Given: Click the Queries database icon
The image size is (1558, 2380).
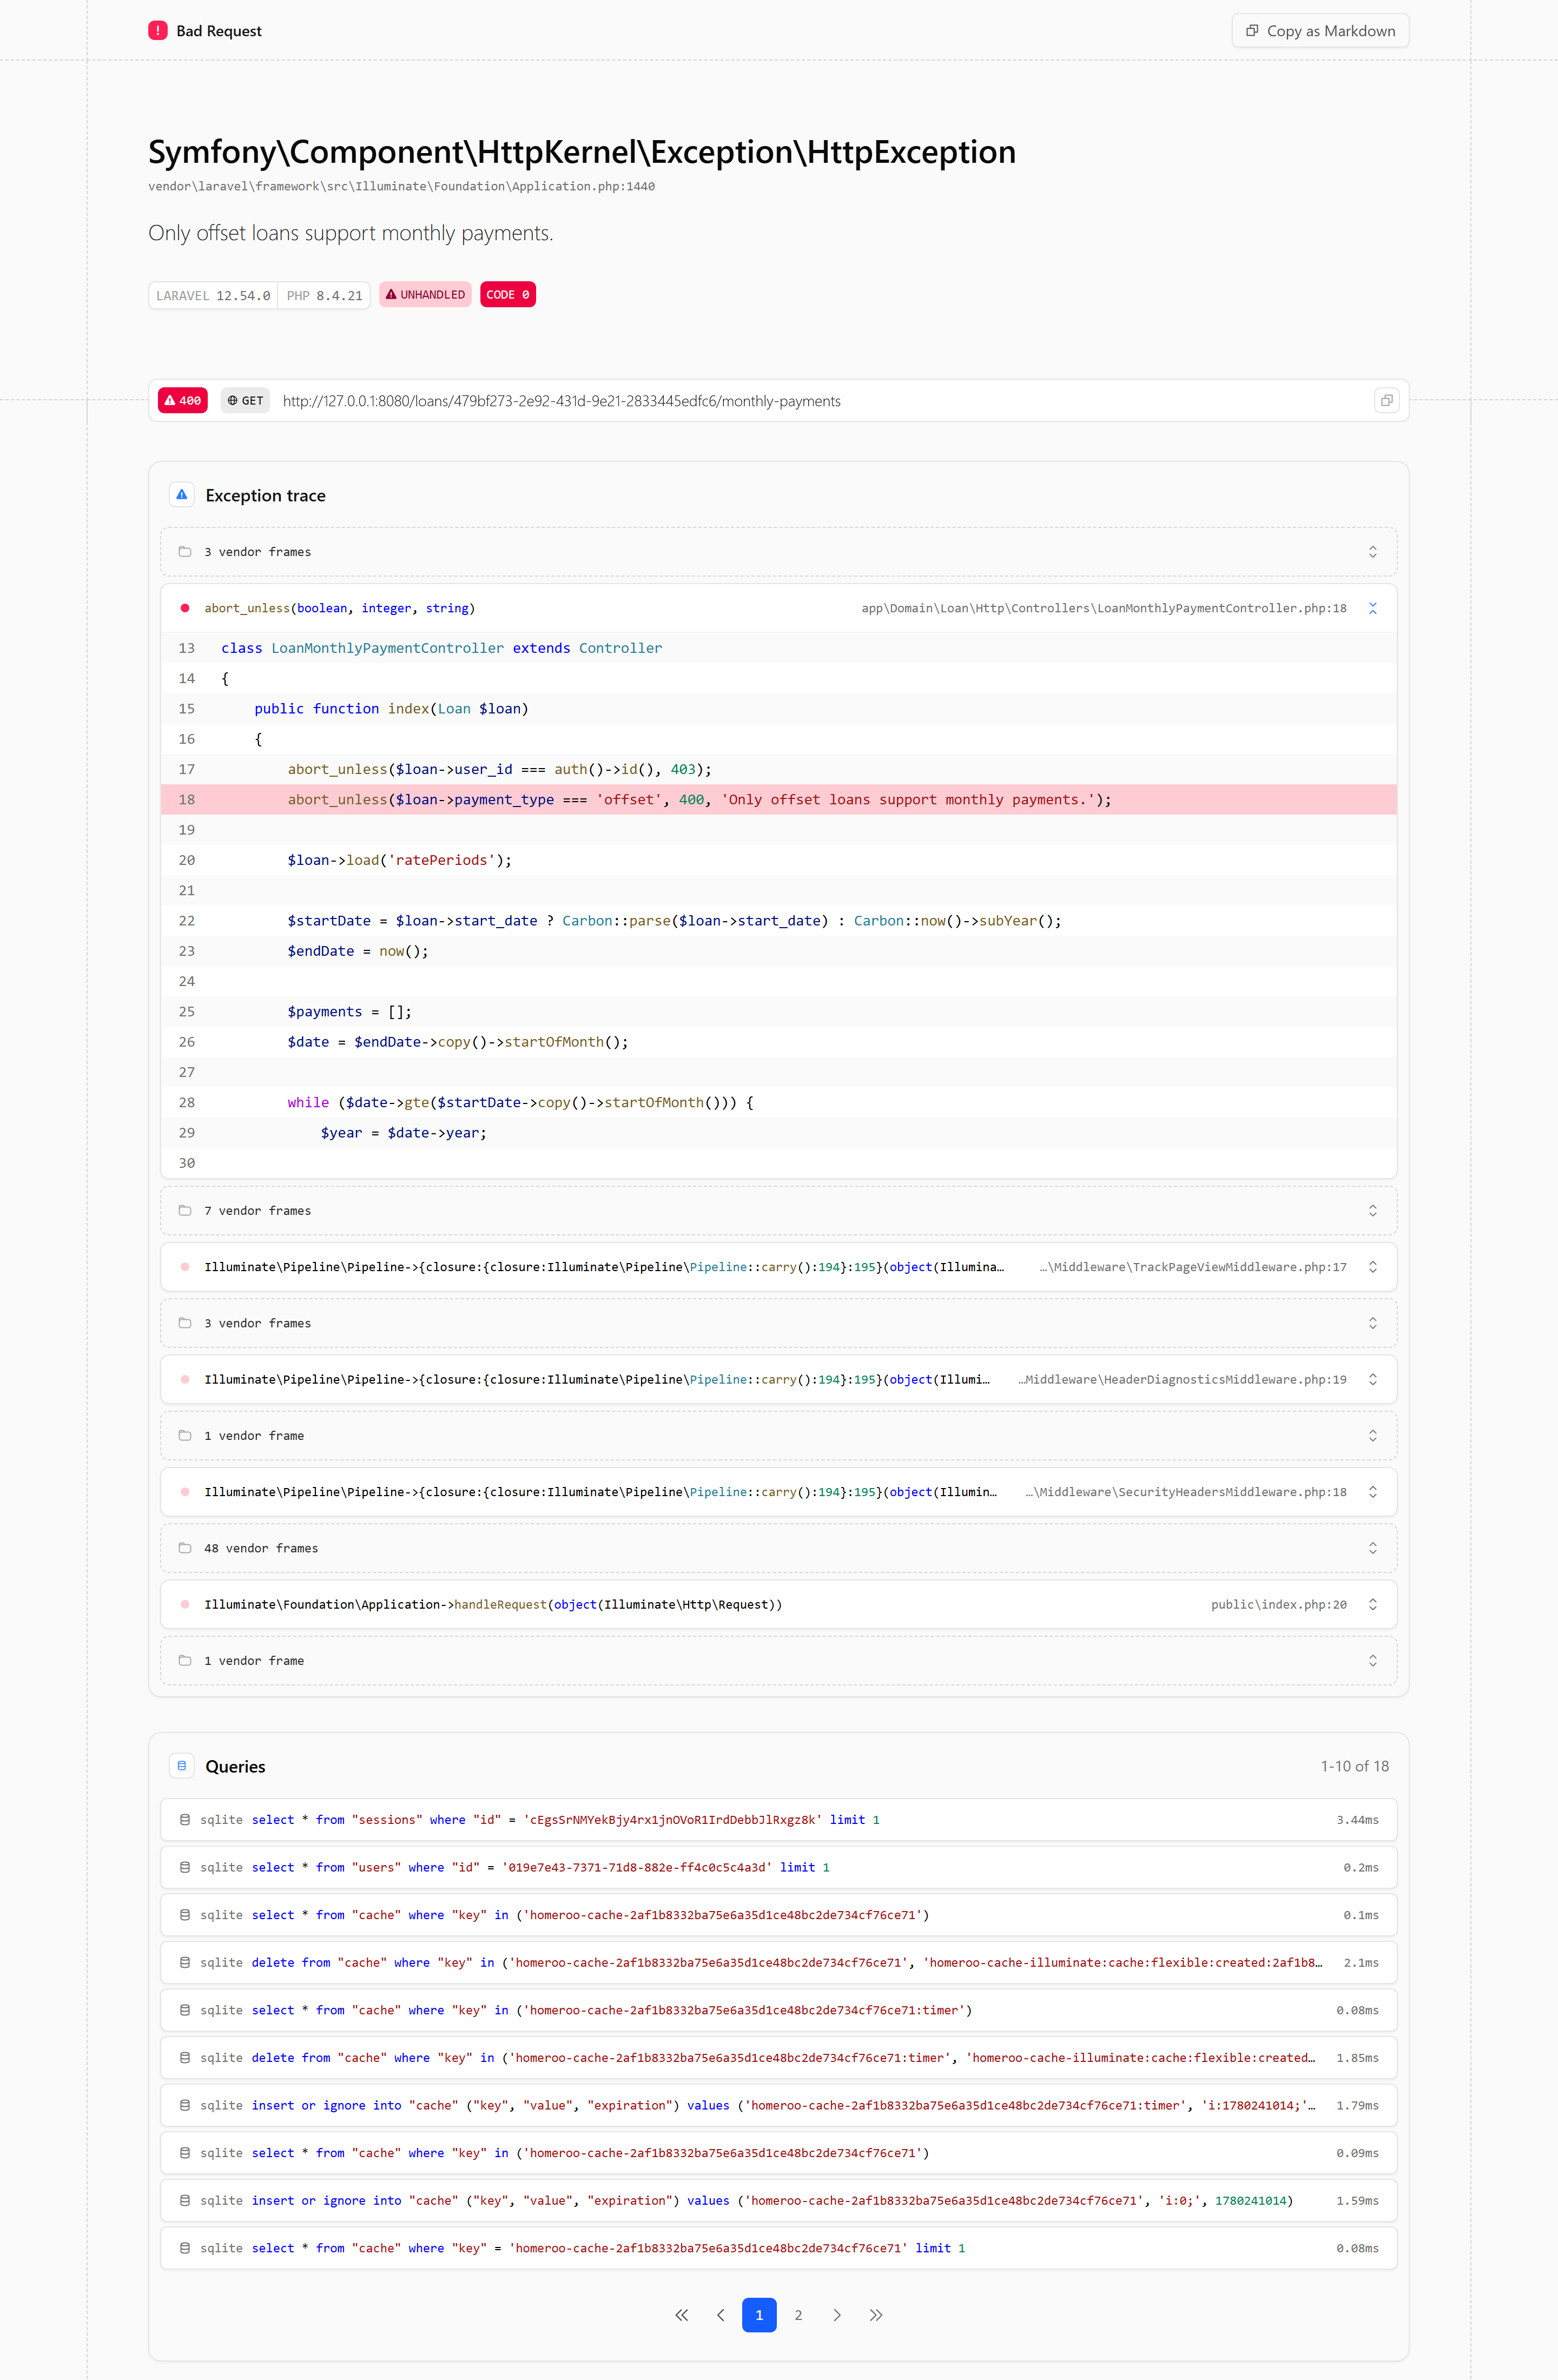Looking at the screenshot, I should [182, 1766].
